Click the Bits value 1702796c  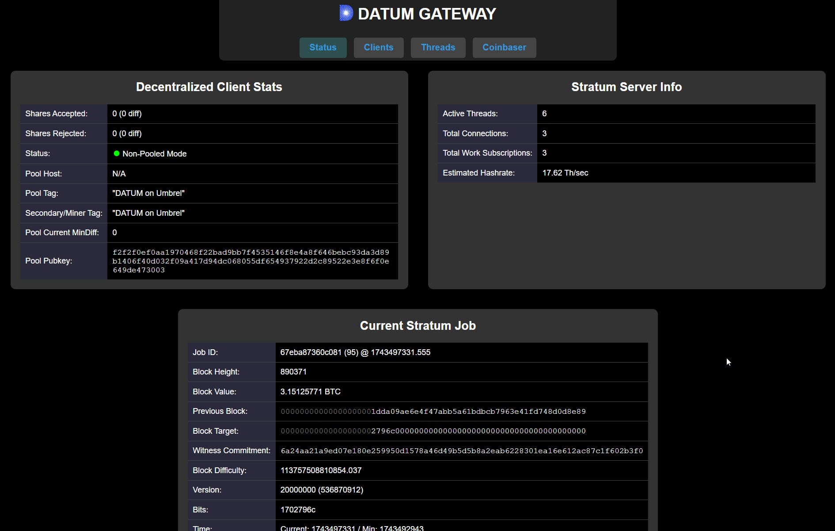[x=298, y=510]
